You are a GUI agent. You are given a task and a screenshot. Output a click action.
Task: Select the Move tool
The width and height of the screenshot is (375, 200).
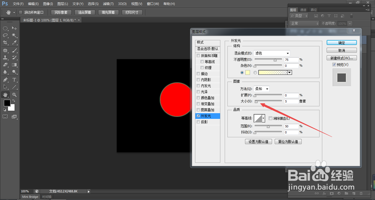(14, 28)
